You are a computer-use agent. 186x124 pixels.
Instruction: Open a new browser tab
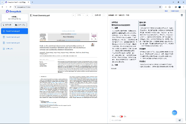coord(32,2)
